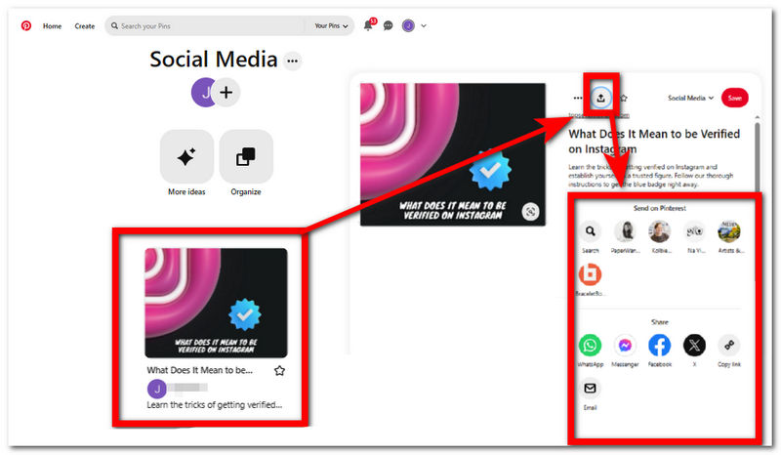Send pin to Artists &... contact
Image resolution: width=781 pixels, height=455 pixels.
click(x=729, y=231)
